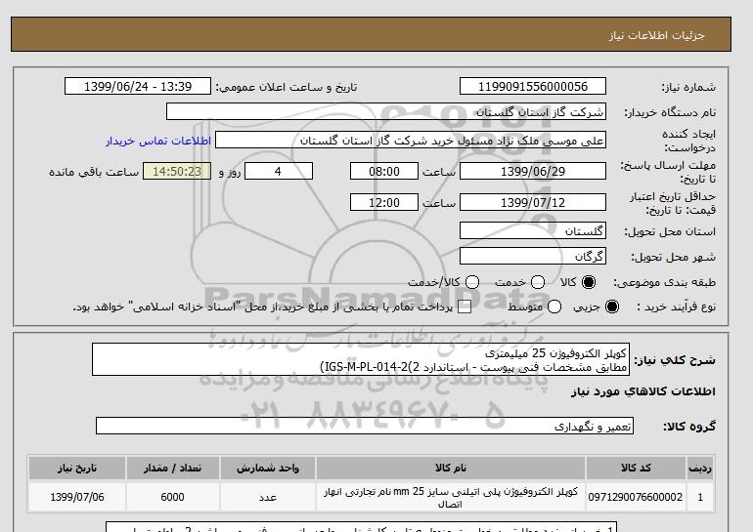Click the countdown timer 14:50:23
Screen dimensions: 753x532
(177, 171)
